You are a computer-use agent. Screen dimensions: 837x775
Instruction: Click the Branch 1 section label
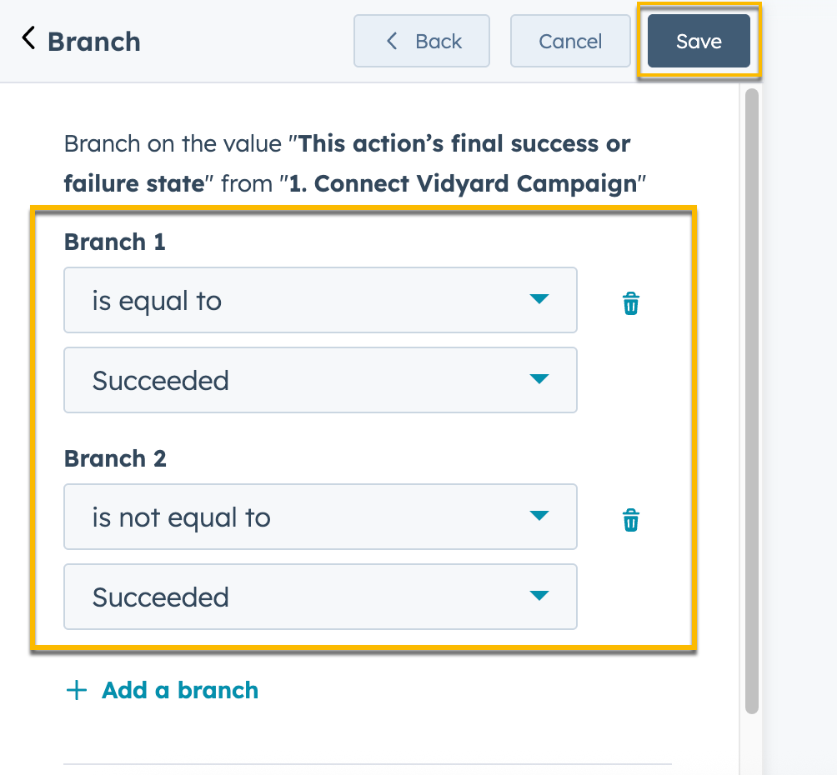[x=114, y=242]
